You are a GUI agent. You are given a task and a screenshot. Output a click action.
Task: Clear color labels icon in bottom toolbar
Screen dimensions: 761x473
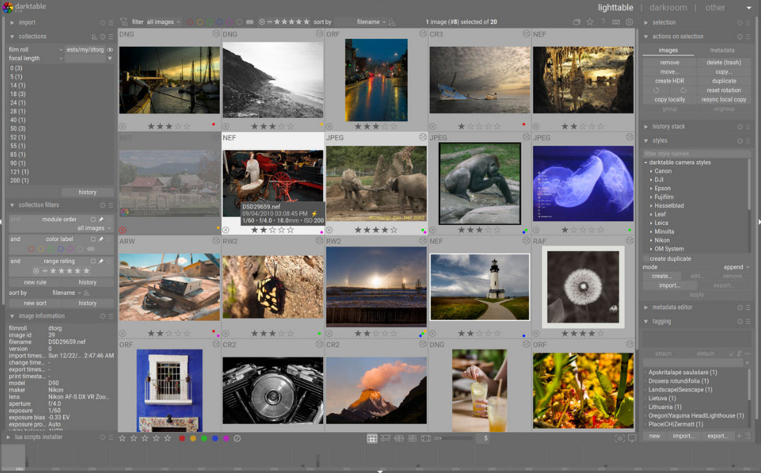[x=237, y=438]
